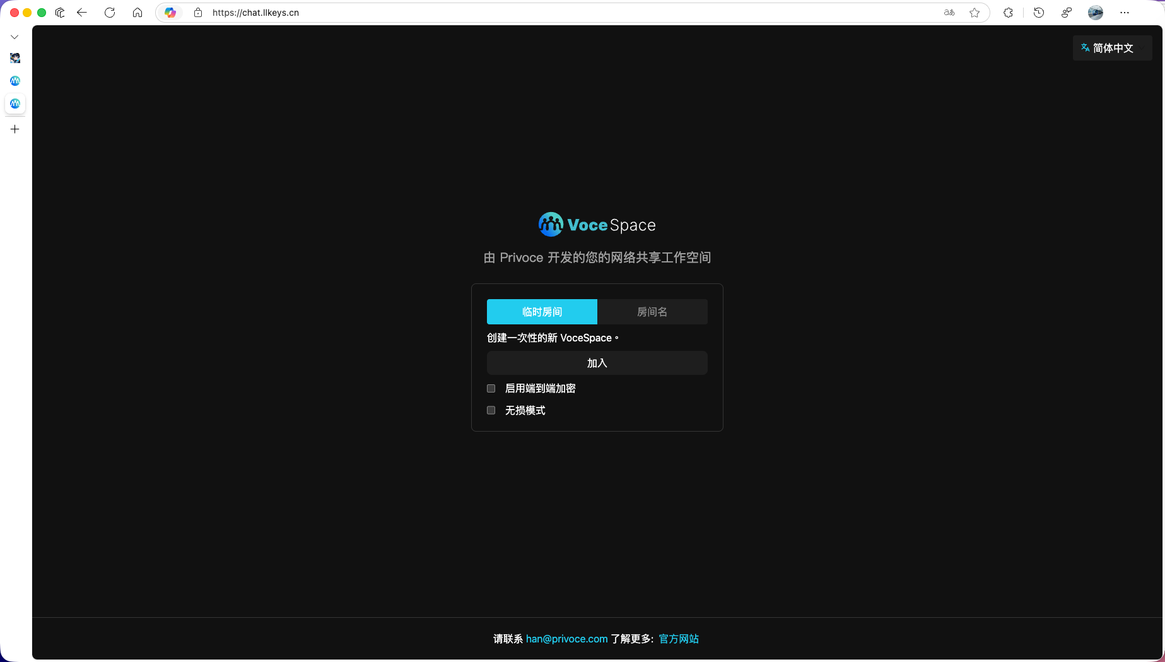Click the Privoce tagline text
The width and height of the screenshot is (1165, 662).
(597, 257)
